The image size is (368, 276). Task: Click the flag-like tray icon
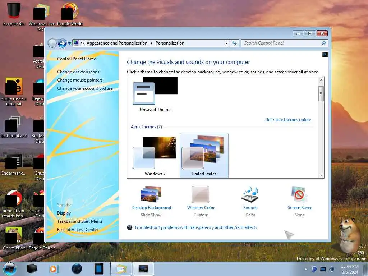[x=314, y=269]
